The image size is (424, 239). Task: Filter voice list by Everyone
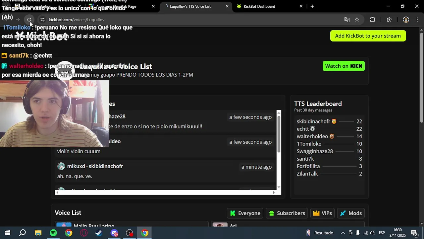(245, 213)
